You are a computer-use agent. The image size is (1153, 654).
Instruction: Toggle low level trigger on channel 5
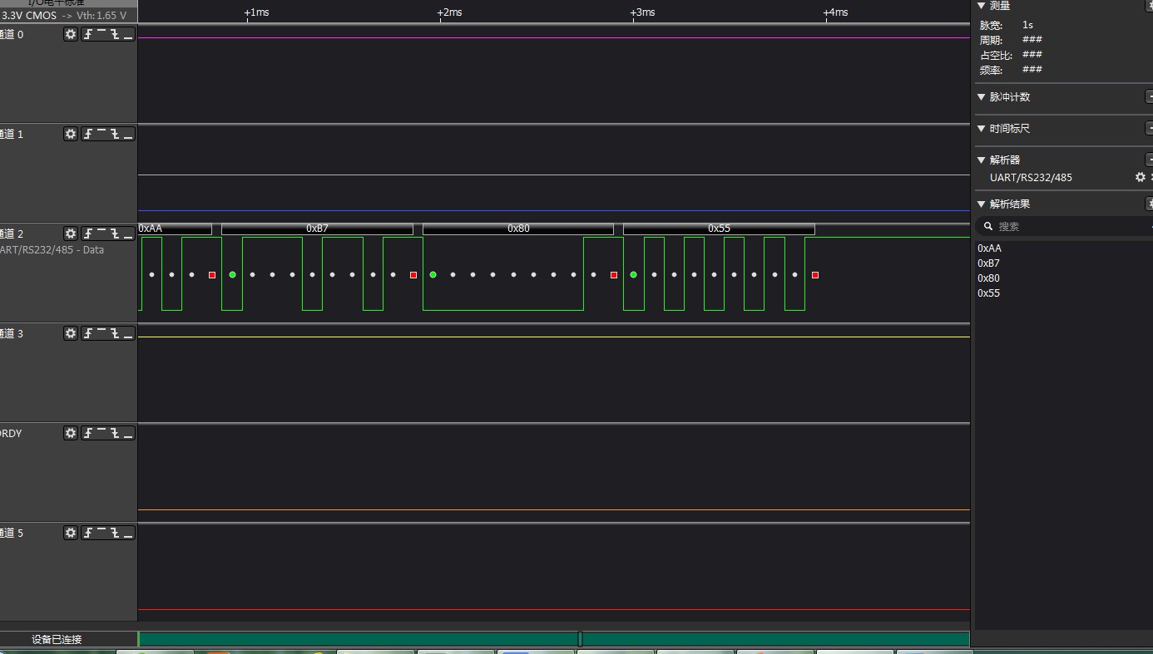point(128,533)
